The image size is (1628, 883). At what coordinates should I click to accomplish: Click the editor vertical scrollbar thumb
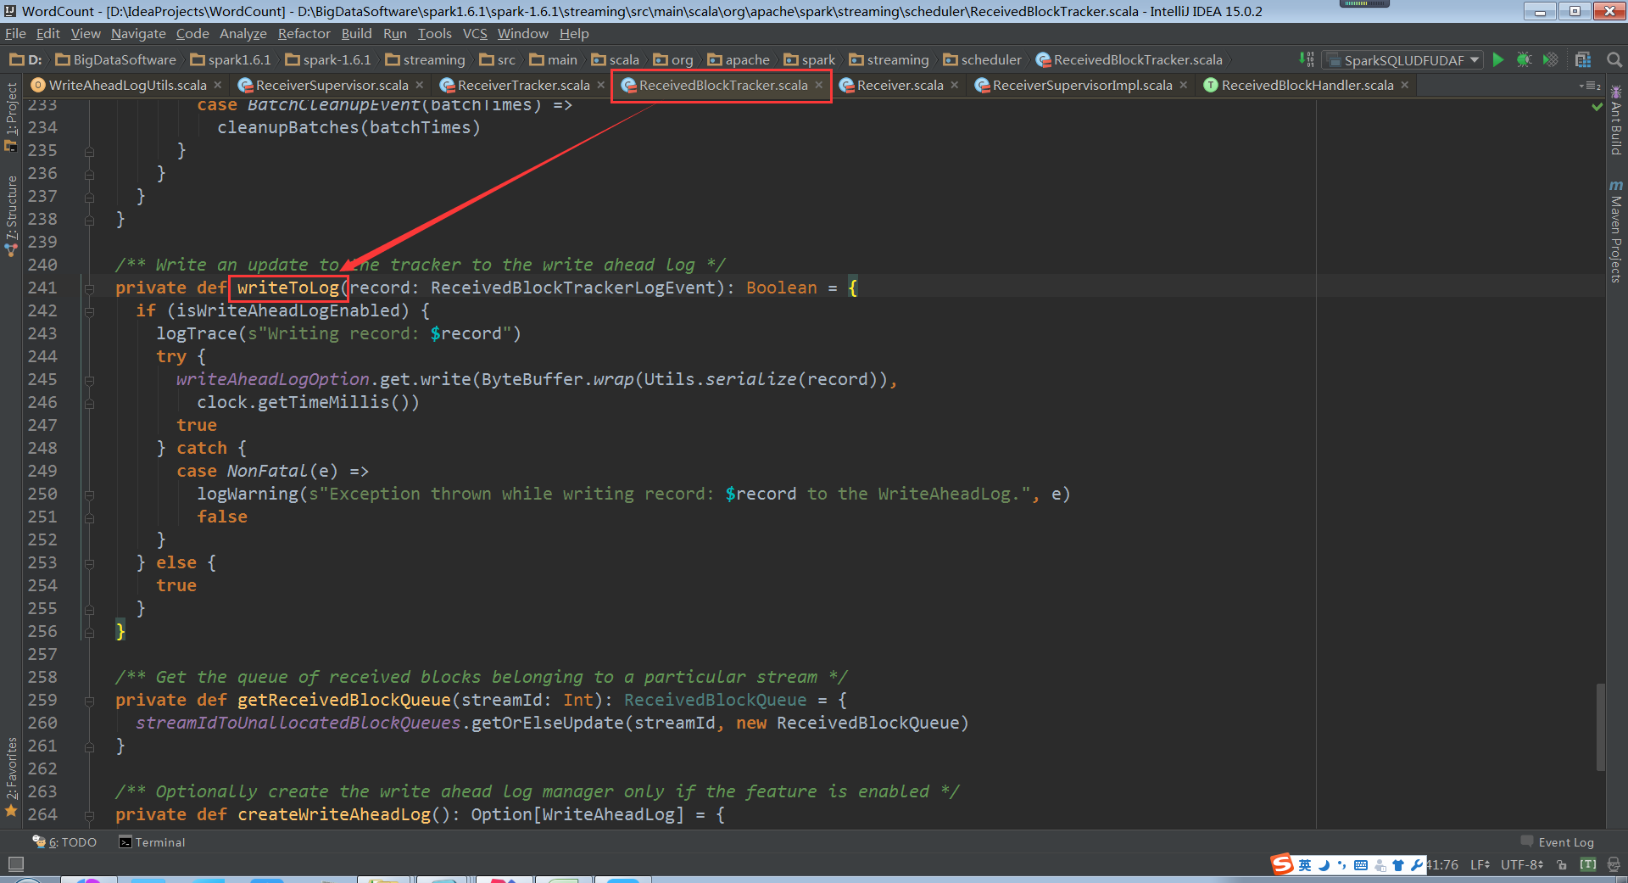point(1600,726)
